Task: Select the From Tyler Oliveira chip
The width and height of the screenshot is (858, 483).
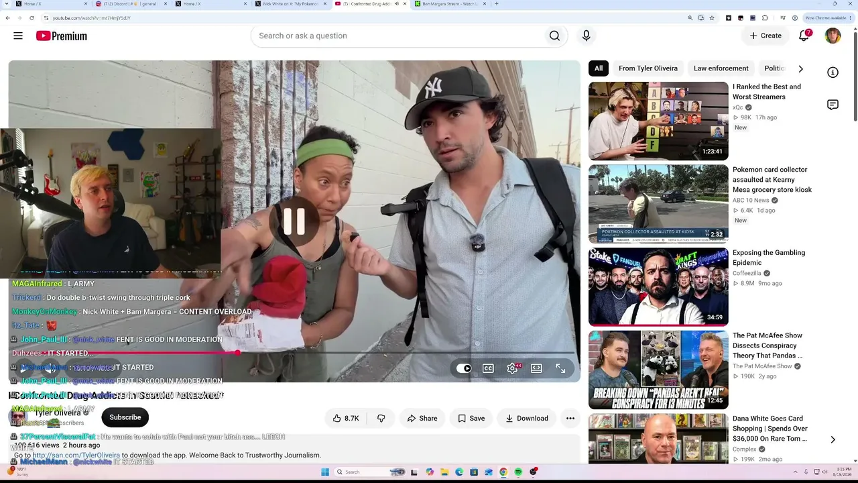Action: (648, 68)
